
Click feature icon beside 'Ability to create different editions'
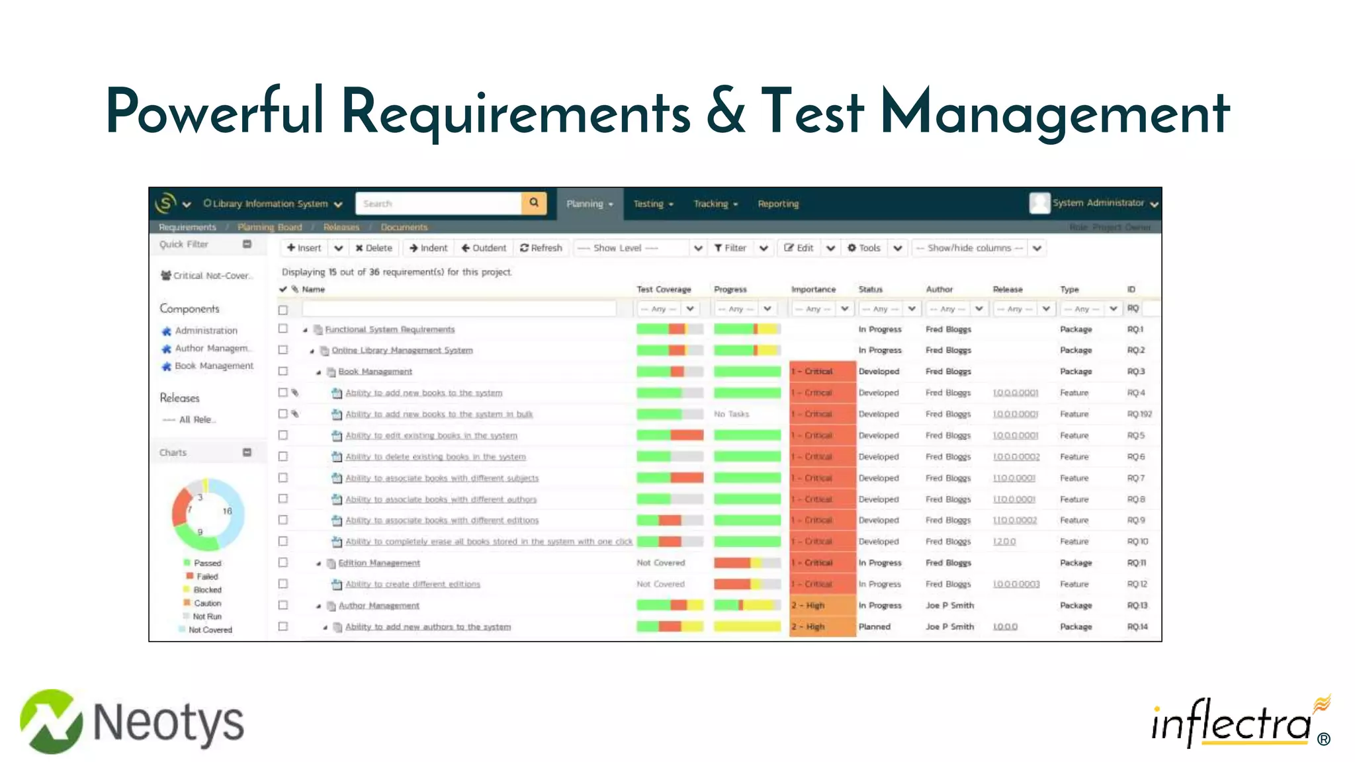[x=337, y=584]
